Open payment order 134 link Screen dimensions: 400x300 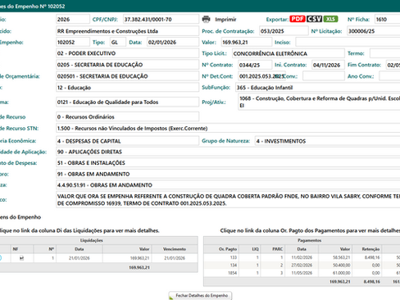tap(233, 265)
